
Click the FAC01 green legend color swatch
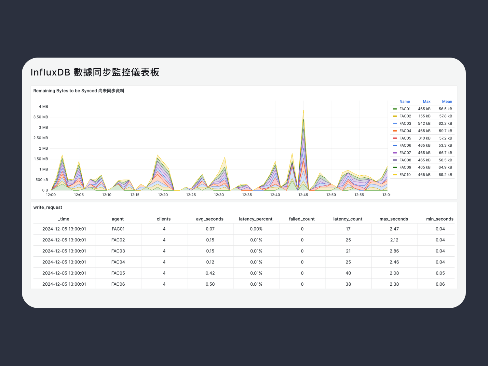[x=395, y=109]
